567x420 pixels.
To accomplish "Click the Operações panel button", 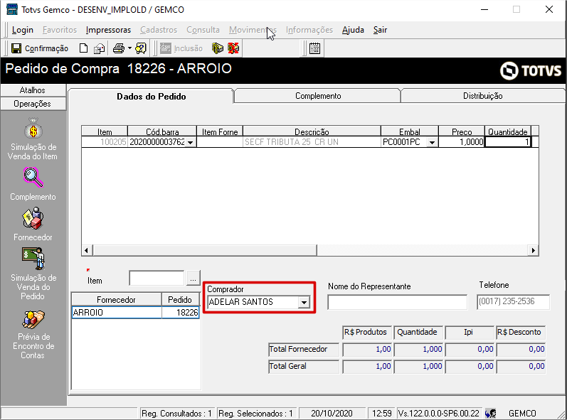I will 33,104.
